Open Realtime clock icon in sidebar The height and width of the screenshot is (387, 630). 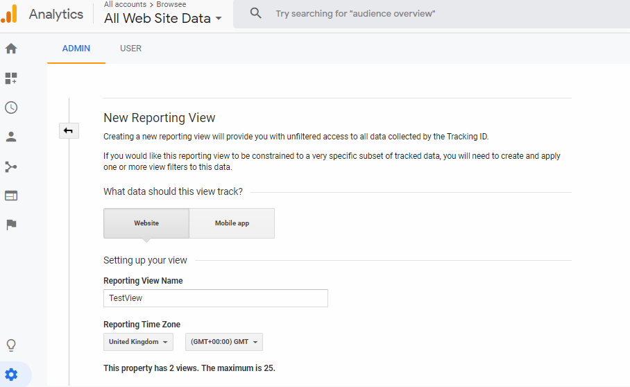11,108
